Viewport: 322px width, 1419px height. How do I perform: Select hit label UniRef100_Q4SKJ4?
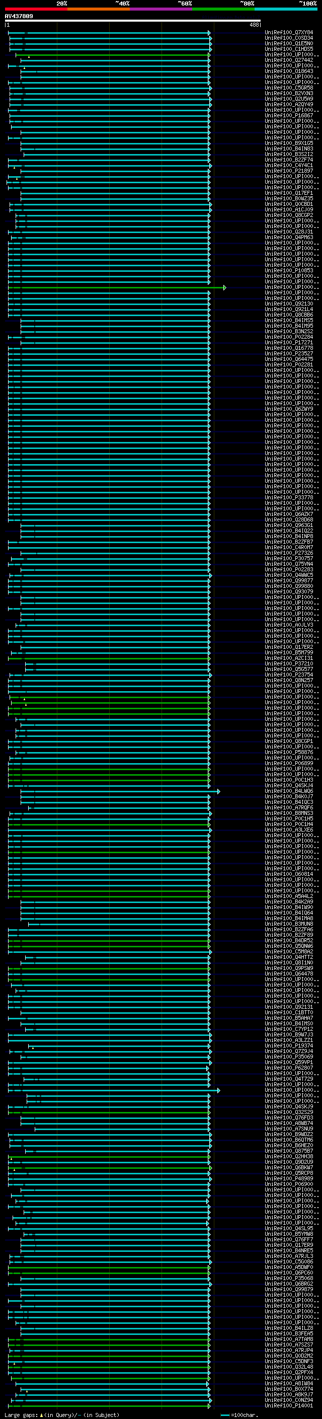click(x=289, y=786)
